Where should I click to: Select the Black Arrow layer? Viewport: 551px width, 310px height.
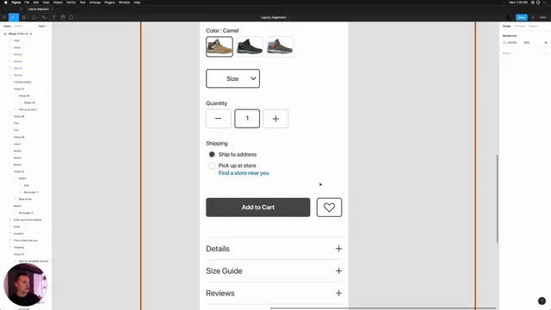point(25,199)
